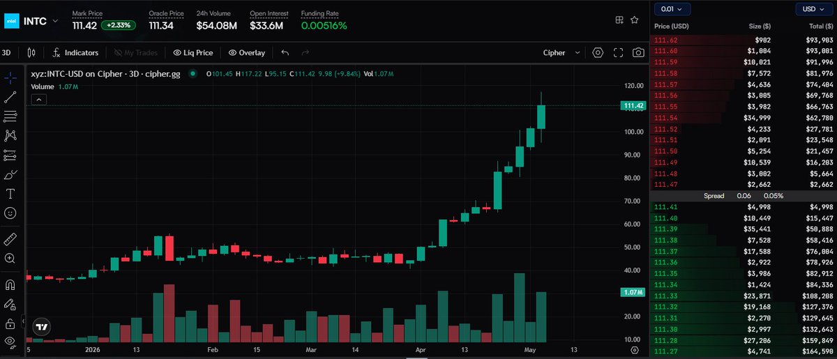Activate the zoom in tool
The width and height of the screenshot is (837, 359).
click(10, 259)
